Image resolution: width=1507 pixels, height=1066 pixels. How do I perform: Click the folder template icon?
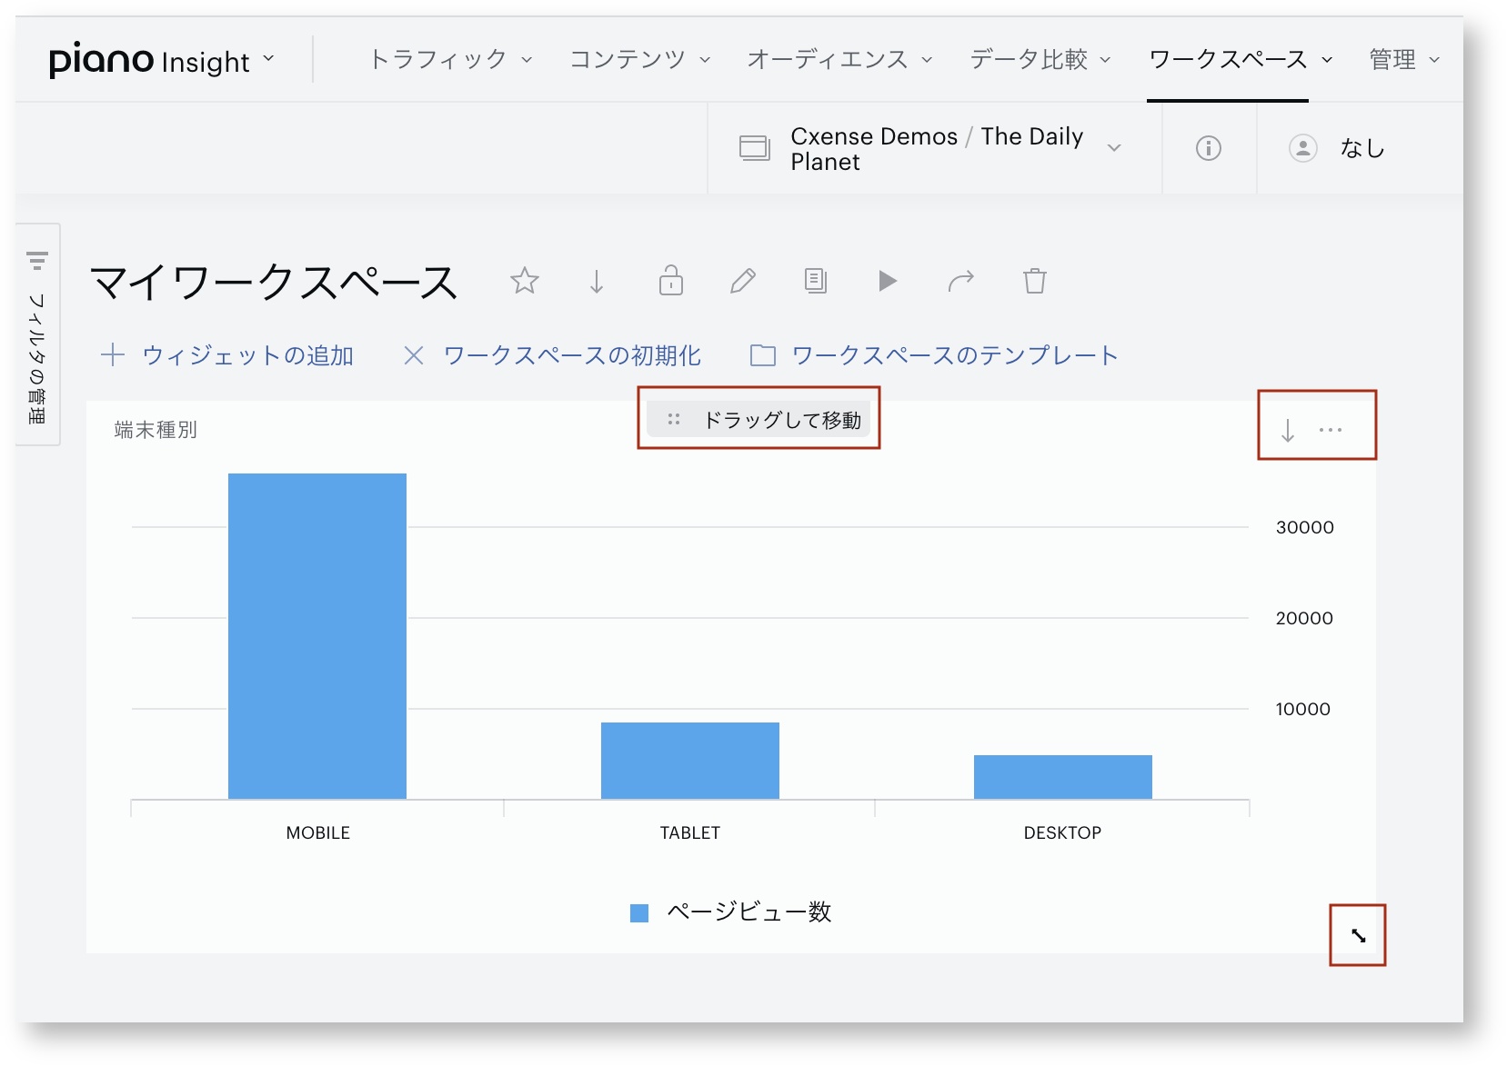763,355
